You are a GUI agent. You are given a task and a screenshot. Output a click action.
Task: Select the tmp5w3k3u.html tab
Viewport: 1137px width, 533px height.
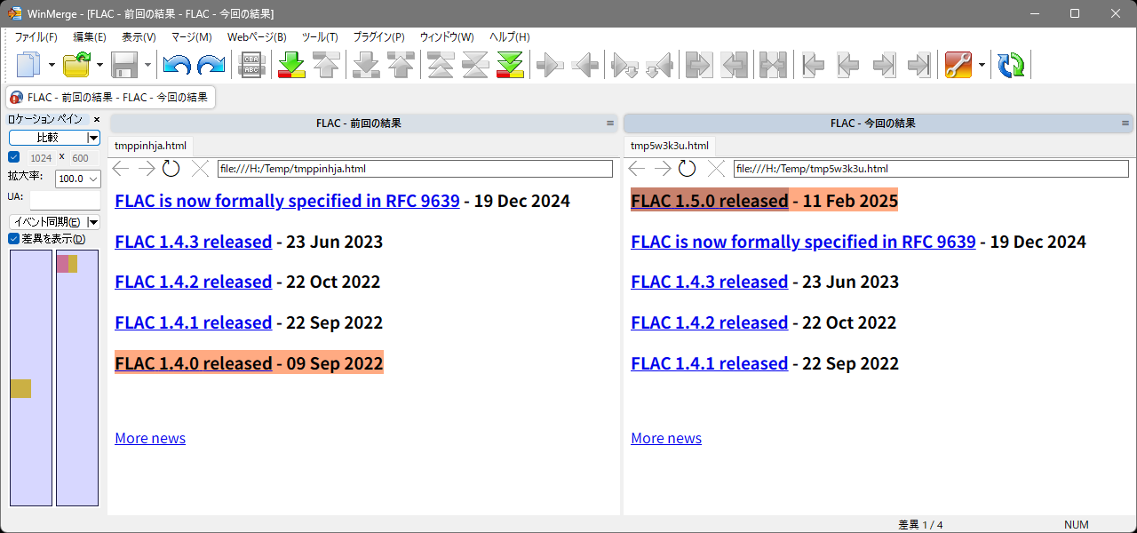(670, 146)
